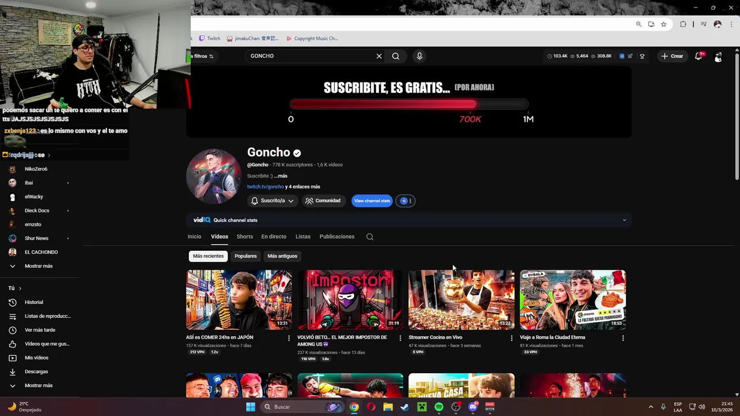Screen dimensions: 740x416
Task: Switch to the Shorts tab
Action: [245, 236]
